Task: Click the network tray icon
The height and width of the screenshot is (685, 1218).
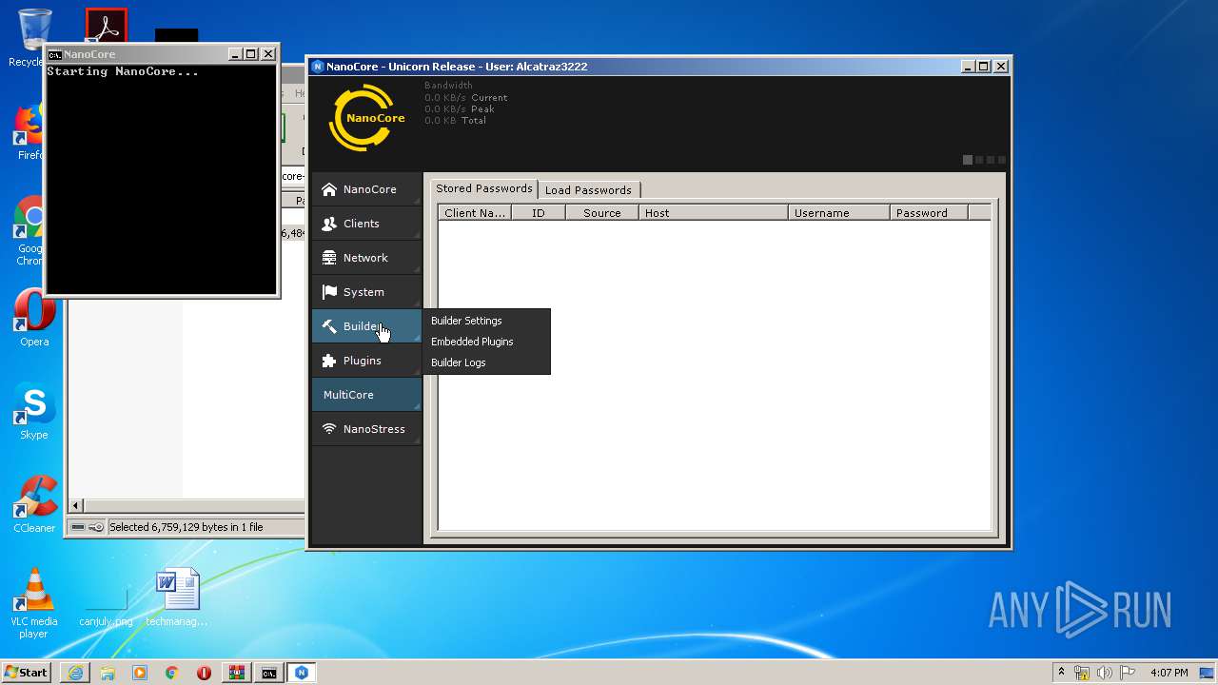Action: click(x=1082, y=673)
